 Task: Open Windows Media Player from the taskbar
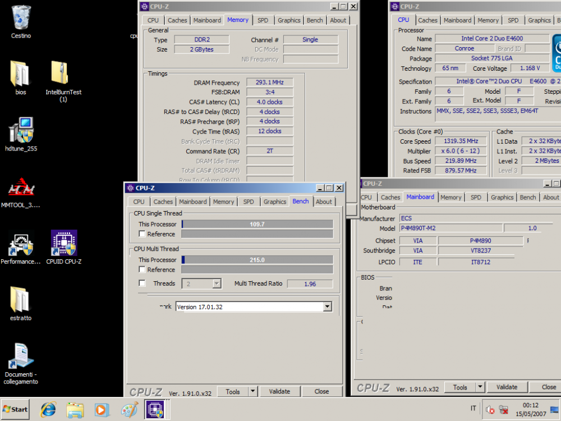(x=102, y=410)
